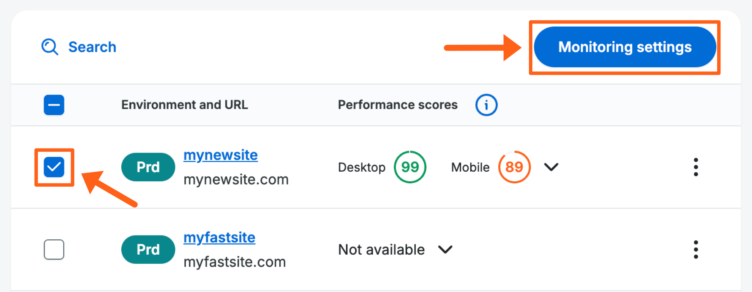This screenshot has width=752, height=292.
Task: Expand score details for mynewsite
Action: click(551, 167)
